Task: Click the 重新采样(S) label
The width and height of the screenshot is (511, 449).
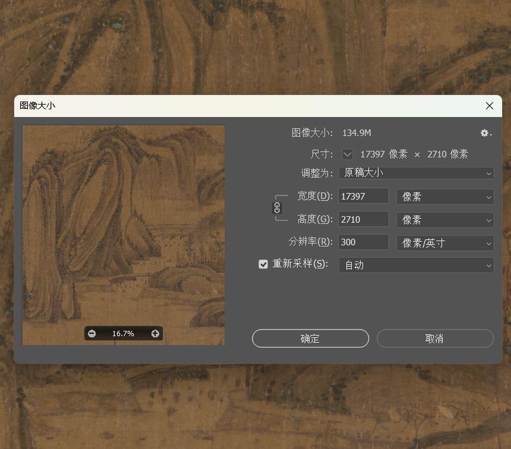Action: click(x=300, y=264)
